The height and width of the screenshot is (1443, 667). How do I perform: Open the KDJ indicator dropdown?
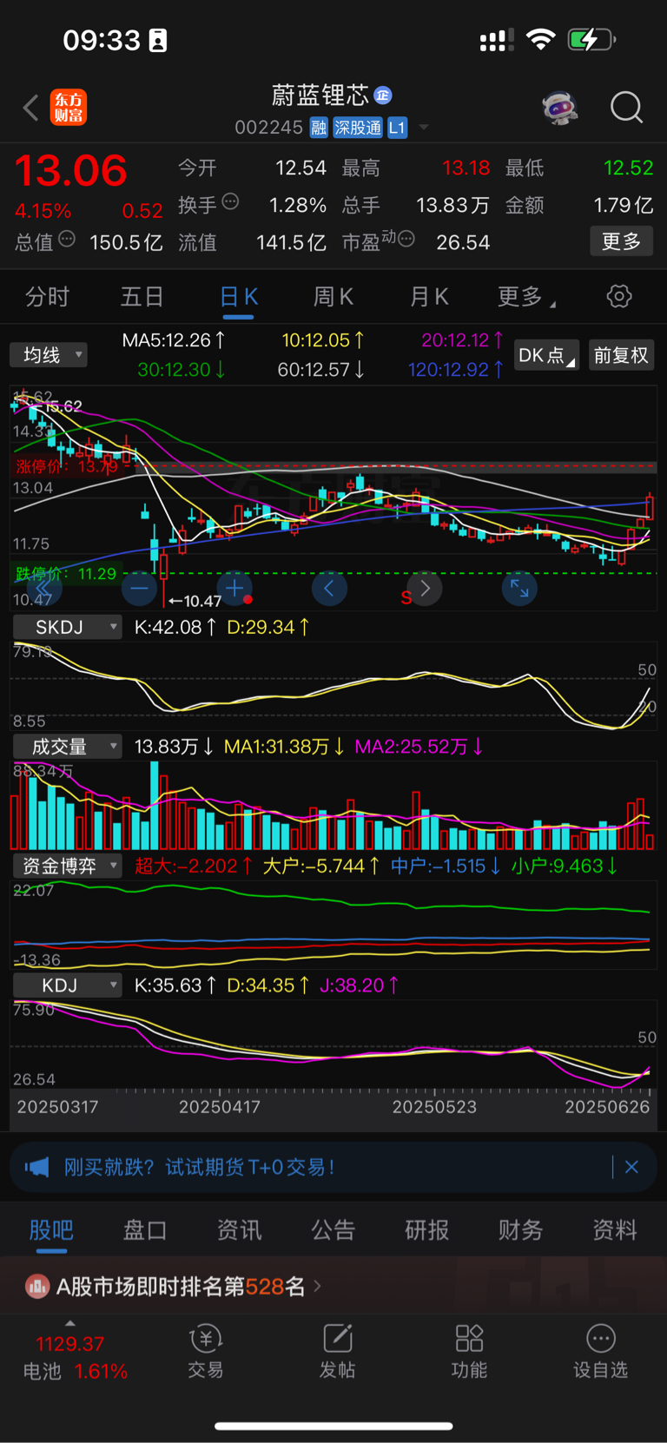point(67,985)
